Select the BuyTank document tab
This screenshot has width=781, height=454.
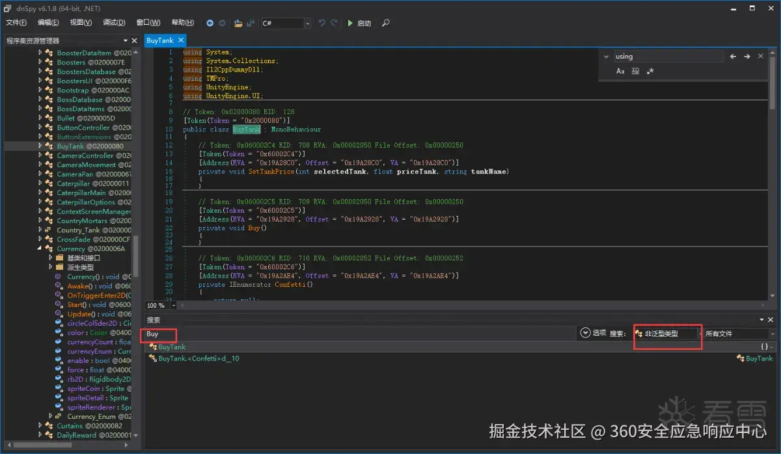[160, 40]
